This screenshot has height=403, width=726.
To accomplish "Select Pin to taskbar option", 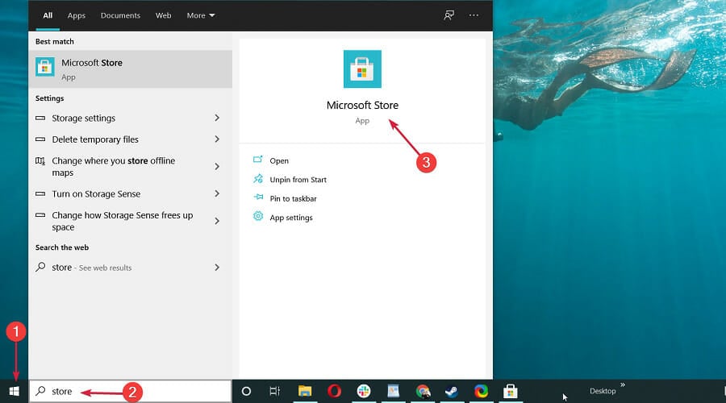I will [x=292, y=198].
